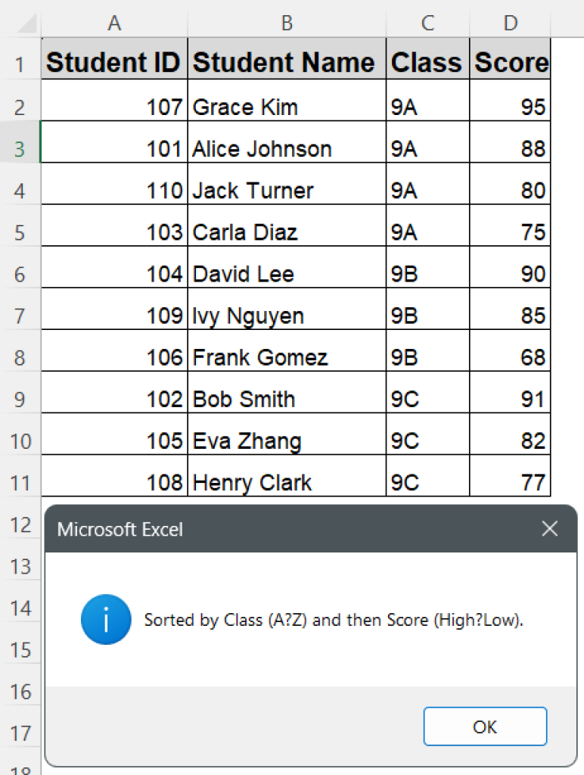Click the cell containing Frank Gomez
Image resolution: width=584 pixels, height=775 pixels.
coord(286,356)
